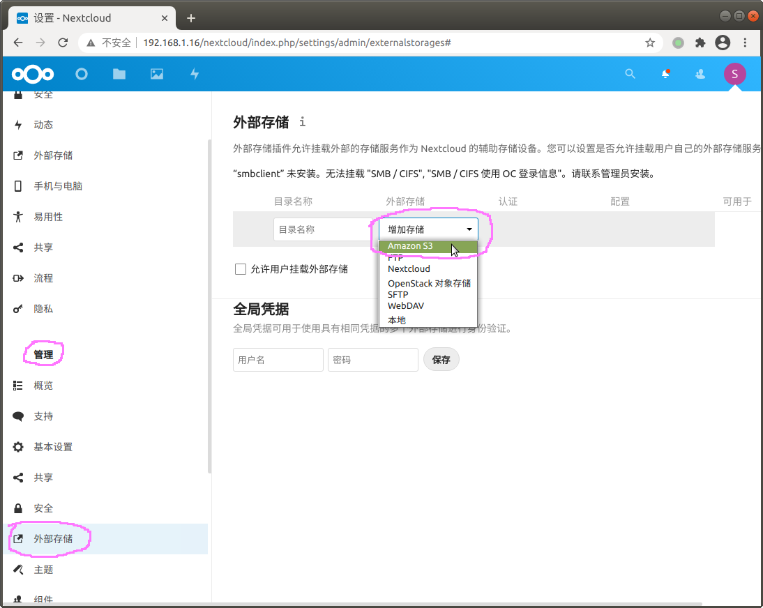This screenshot has width=763, height=608.
Task: Select SFTP from storage list
Action: [x=428, y=295]
